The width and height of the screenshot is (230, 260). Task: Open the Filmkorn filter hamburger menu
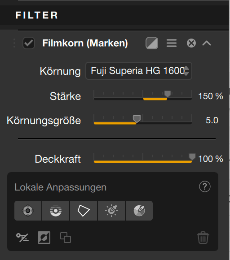tap(172, 43)
